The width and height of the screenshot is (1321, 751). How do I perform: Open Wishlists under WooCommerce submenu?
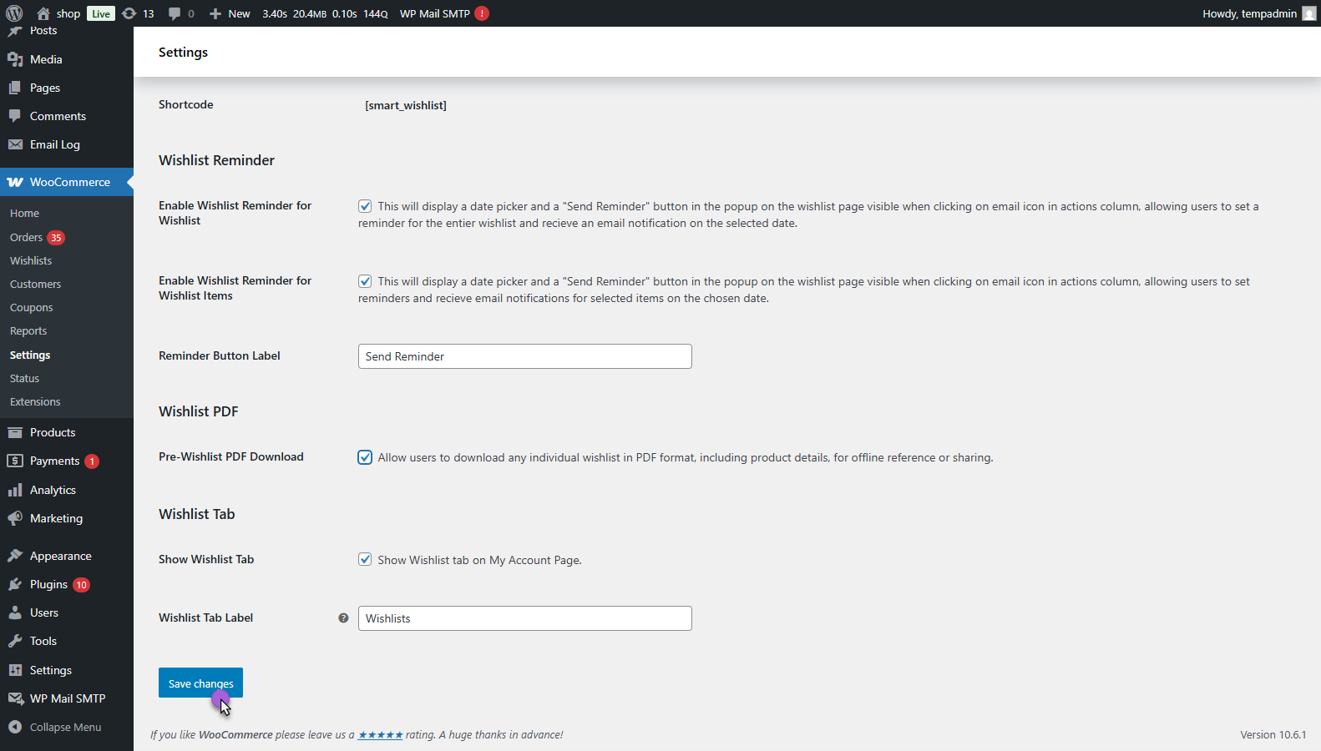coord(31,260)
